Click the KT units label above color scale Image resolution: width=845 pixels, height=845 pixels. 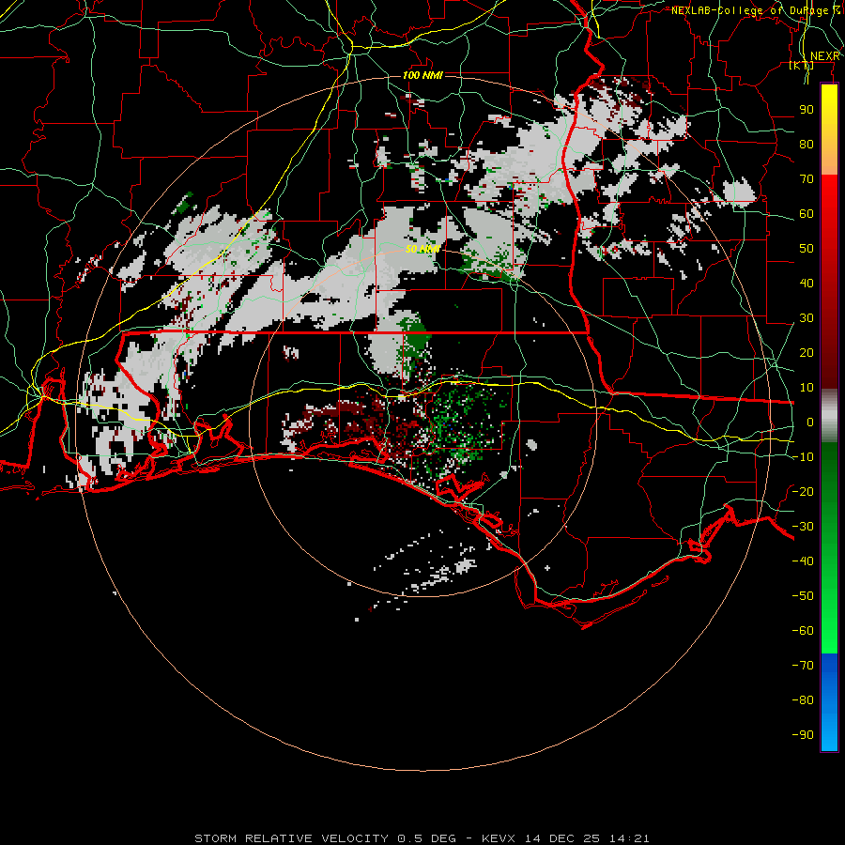(802, 65)
